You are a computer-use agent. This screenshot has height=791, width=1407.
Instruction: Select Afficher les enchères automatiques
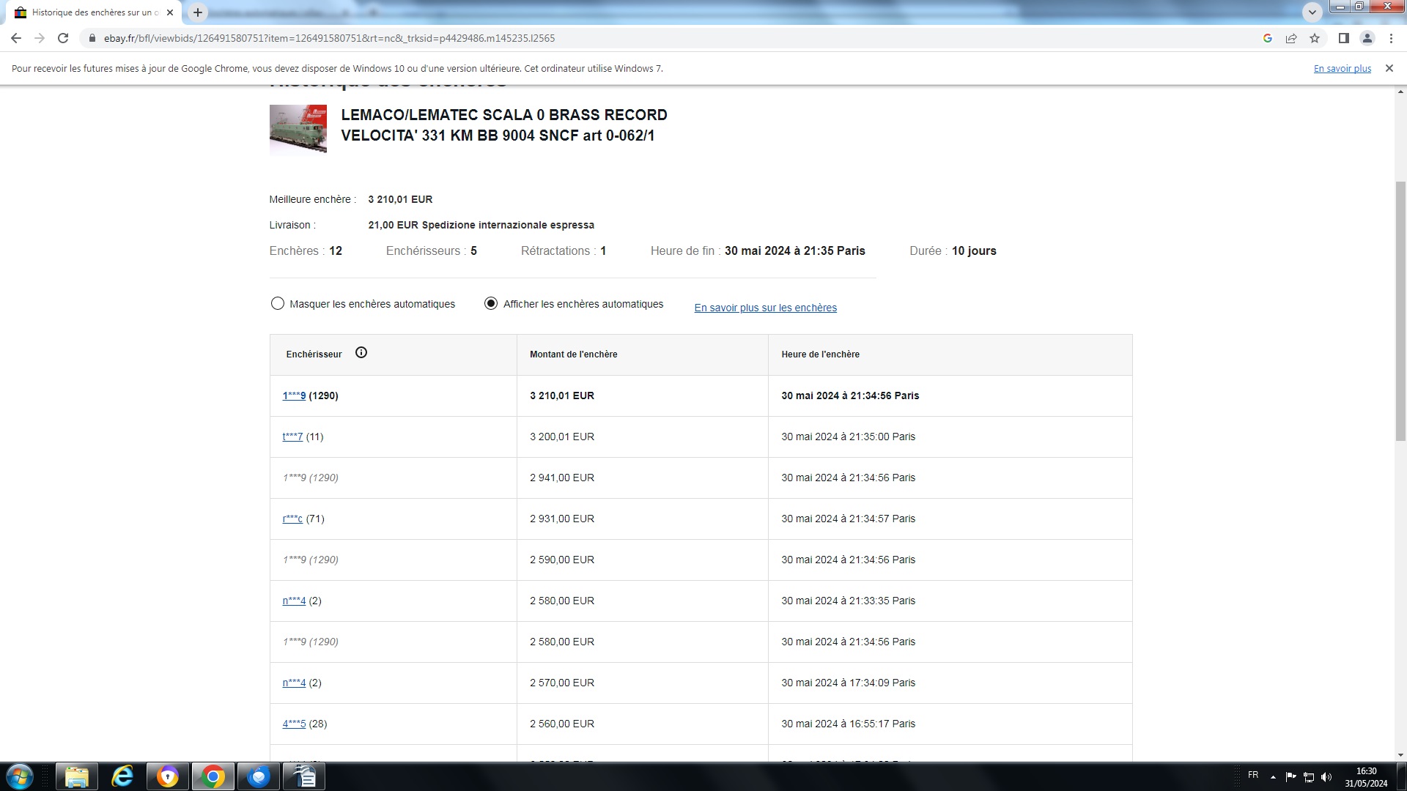491,303
